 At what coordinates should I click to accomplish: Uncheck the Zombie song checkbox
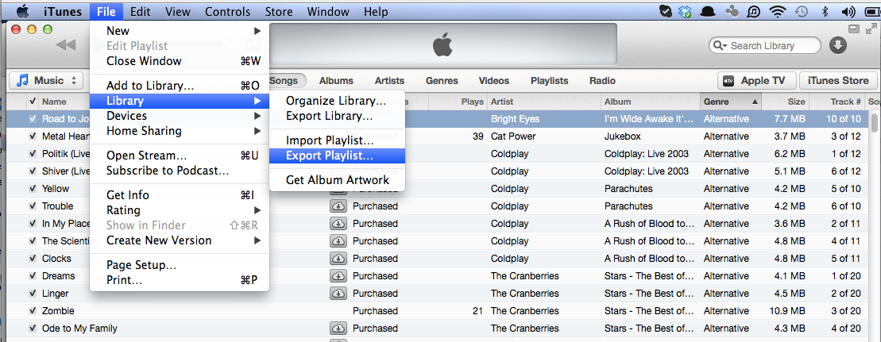33,311
